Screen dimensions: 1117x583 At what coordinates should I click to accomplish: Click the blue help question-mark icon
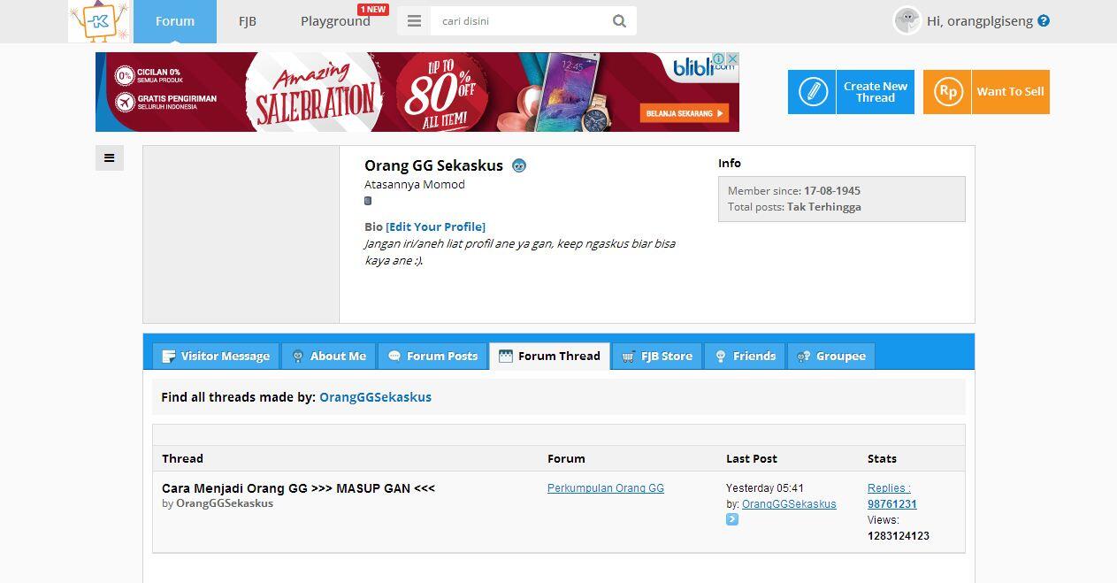(x=1044, y=21)
